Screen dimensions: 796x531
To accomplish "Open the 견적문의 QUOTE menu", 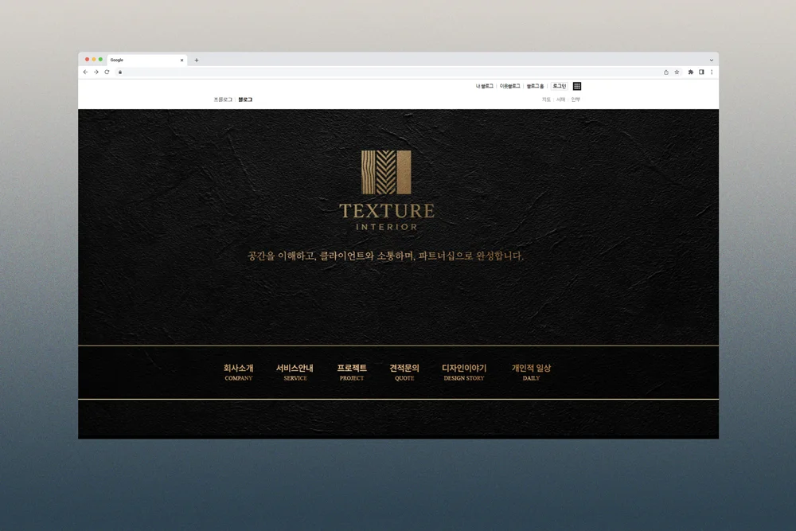I will (x=404, y=373).
